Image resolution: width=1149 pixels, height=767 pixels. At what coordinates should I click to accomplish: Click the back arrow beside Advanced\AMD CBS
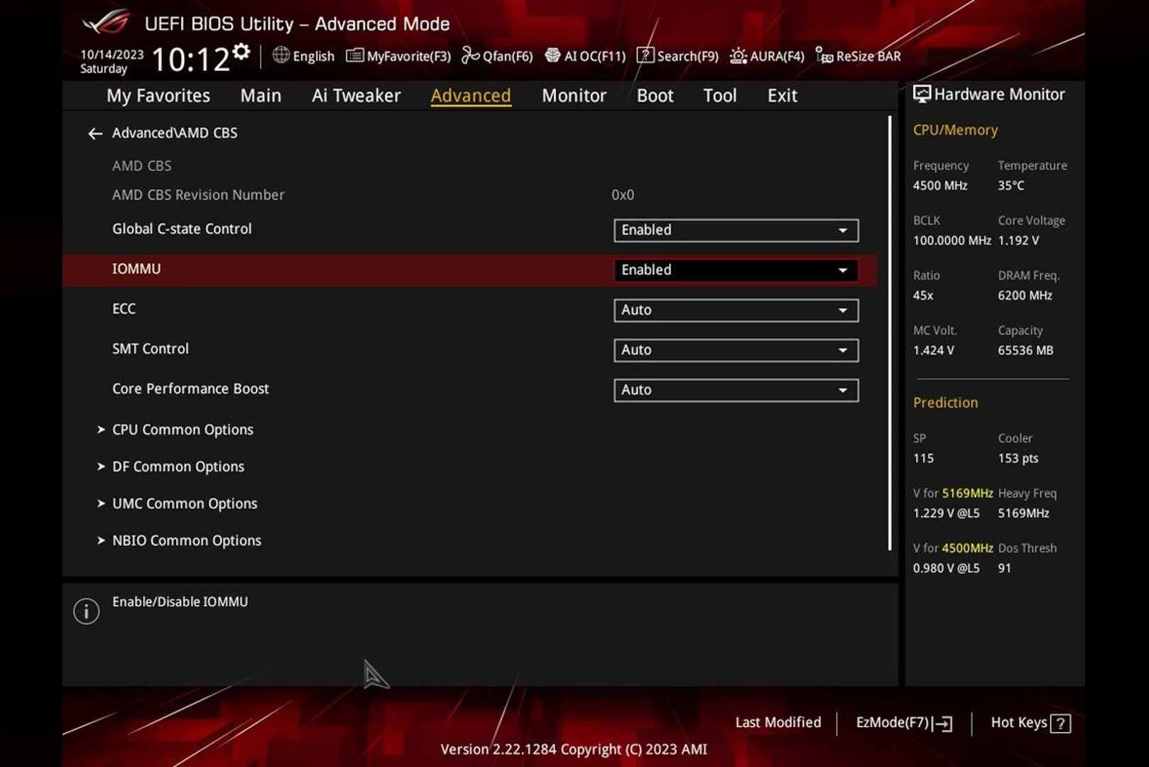pyautogui.click(x=95, y=134)
